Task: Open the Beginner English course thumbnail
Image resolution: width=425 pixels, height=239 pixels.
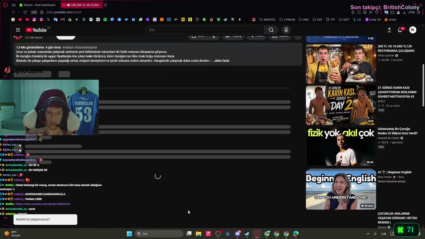Action: pyautogui.click(x=341, y=190)
